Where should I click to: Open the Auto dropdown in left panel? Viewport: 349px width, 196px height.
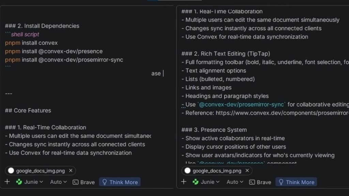[x=59, y=182]
